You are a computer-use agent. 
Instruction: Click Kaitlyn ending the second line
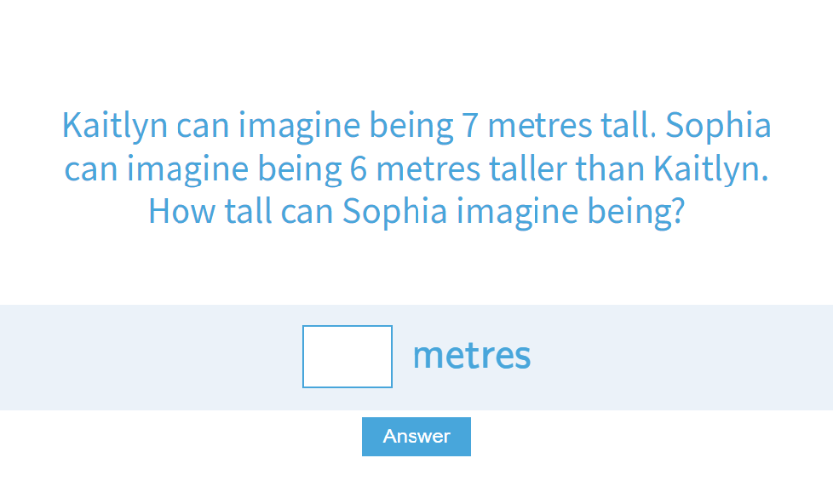[711, 170]
